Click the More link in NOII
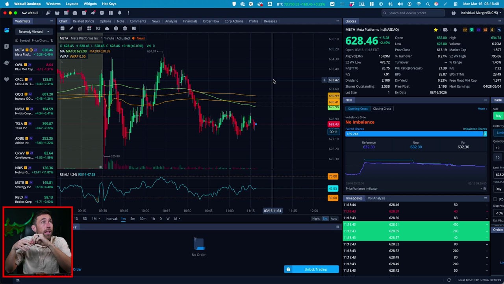Image resolution: width=504 pixels, height=284 pixels. click(482, 108)
